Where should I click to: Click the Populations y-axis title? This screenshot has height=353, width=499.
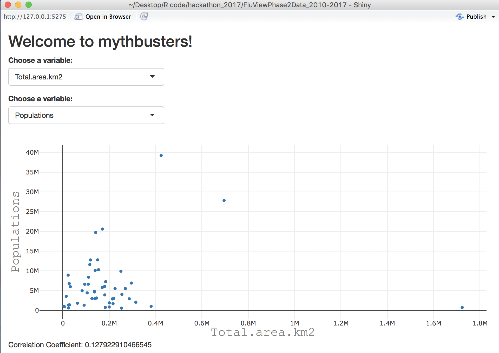point(16,231)
